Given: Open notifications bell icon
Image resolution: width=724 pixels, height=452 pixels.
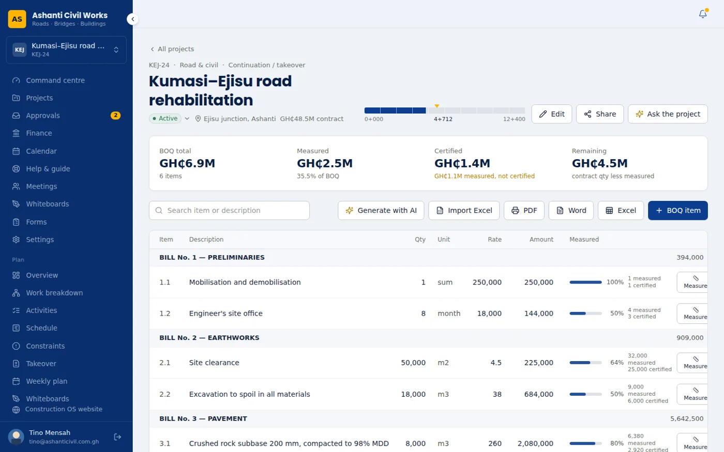Looking at the screenshot, I should pyautogui.click(x=703, y=14).
